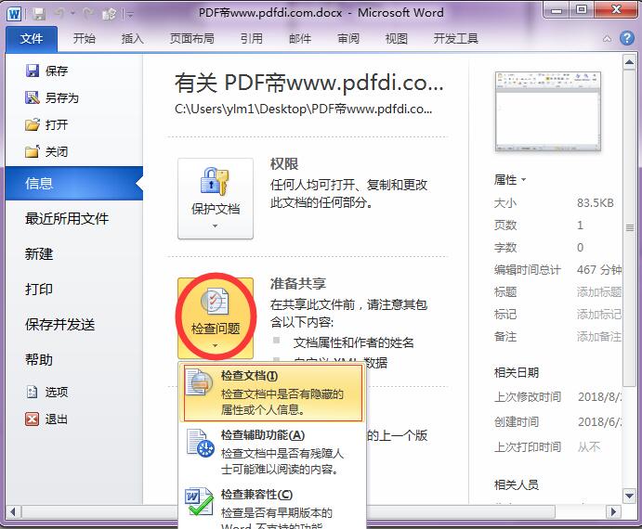This screenshot has width=642, height=529.
Task: Open the 打印 section
Action: point(39,289)
